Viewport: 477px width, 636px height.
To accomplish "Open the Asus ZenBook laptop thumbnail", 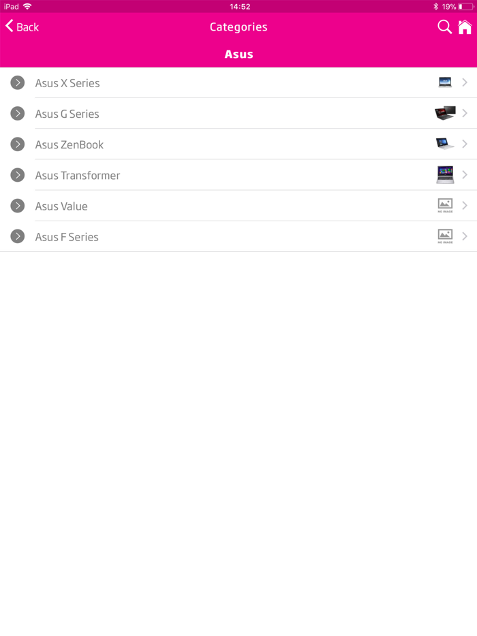I will [x=445, y=144].
